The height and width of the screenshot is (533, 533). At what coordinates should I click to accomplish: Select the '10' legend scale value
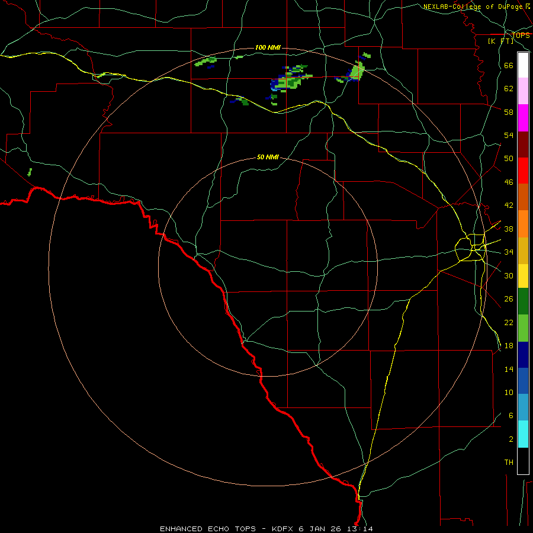click(509, 393)
